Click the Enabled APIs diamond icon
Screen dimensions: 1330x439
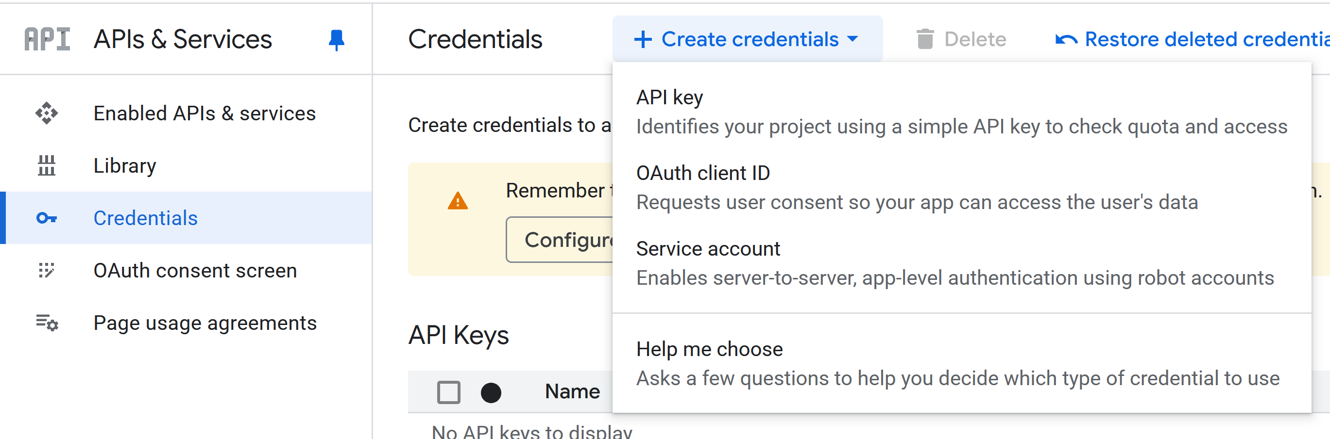[x=47, y=113]
